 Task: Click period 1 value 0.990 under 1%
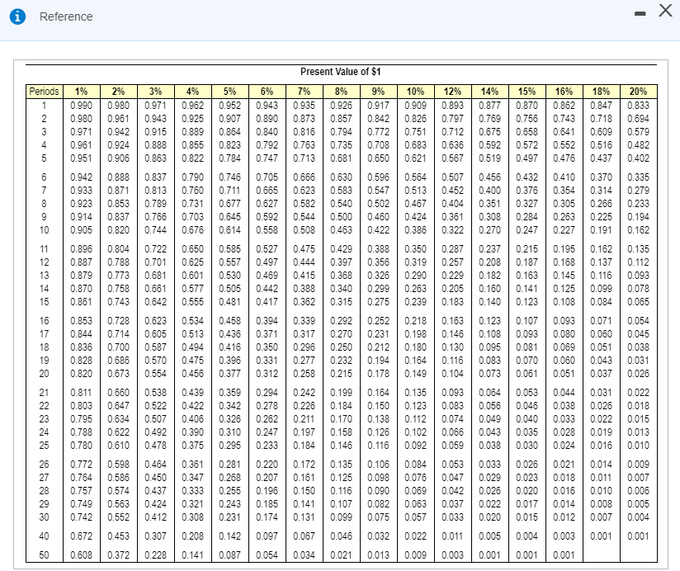[x=82, y=106]
